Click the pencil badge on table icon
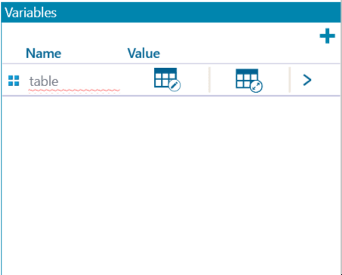 click(x=174, y=85)
